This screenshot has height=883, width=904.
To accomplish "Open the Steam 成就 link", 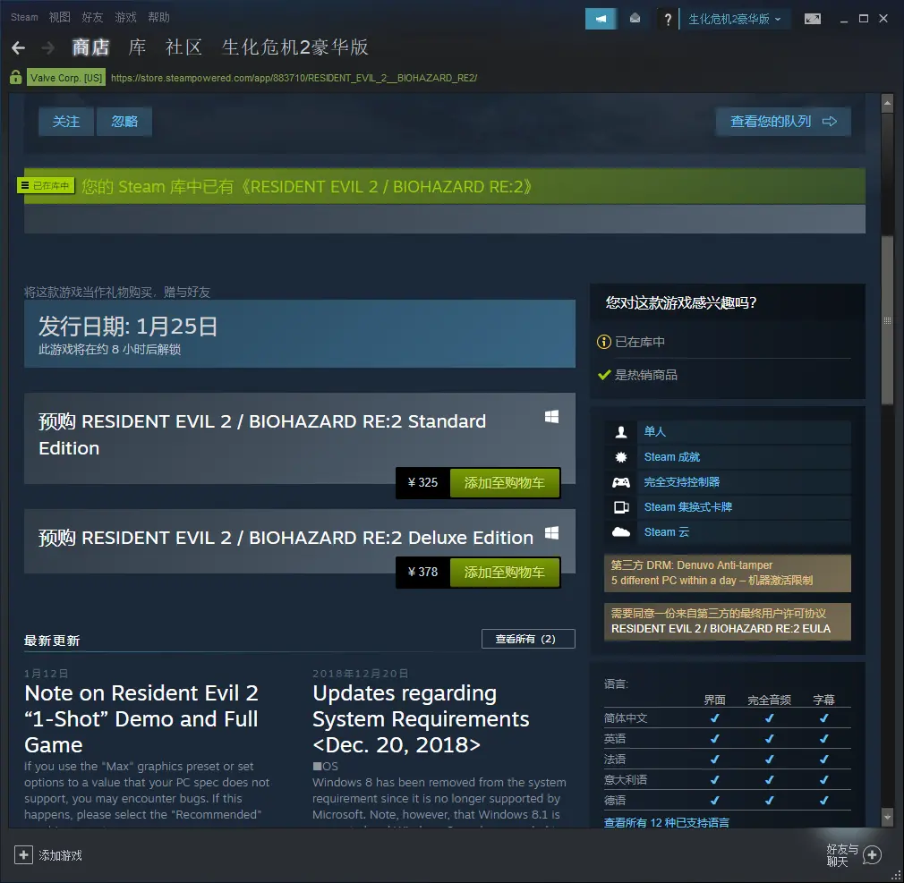I will (x=671, y=457).
